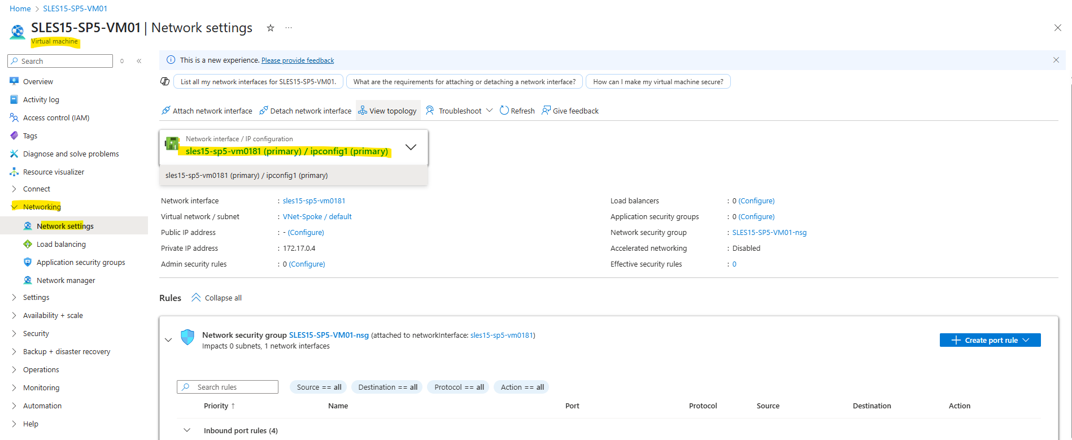Click Configure for Public IP address
This screenshot has height=440, width=1072.
coord(306,232)
